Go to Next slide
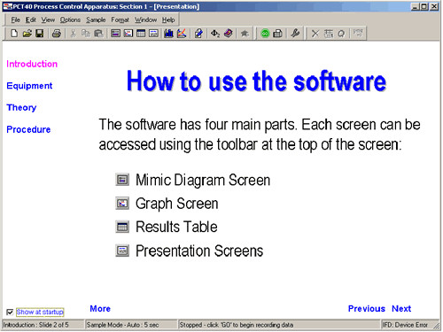This screenshot has width=443, height=332. click(401, 309)
